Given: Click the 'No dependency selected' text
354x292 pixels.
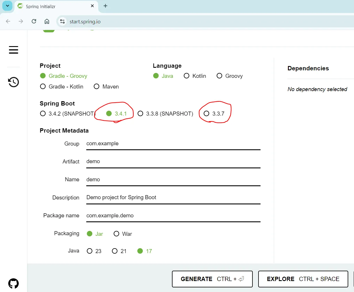Looking at the screenshot, I should (317, 89).
